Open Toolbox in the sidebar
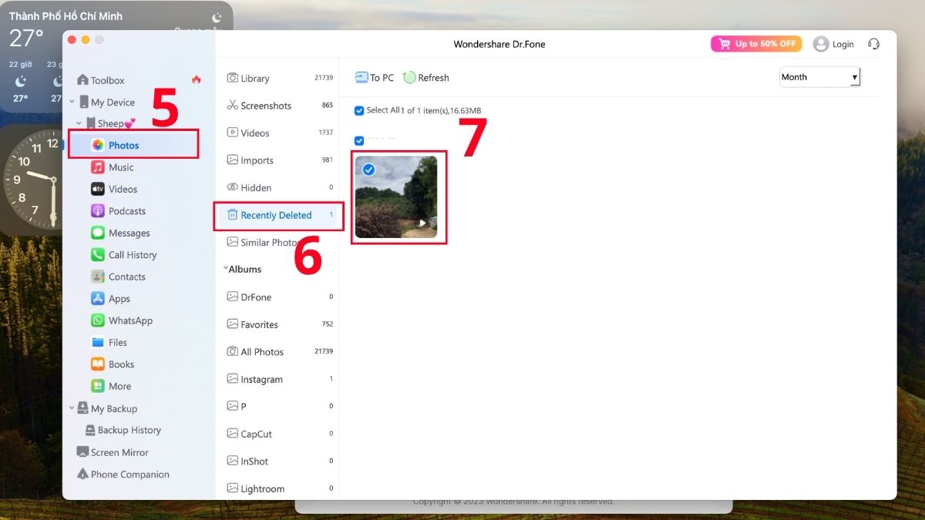The width and height of the screenshot is (925, 520). click(x=100, y=80)
